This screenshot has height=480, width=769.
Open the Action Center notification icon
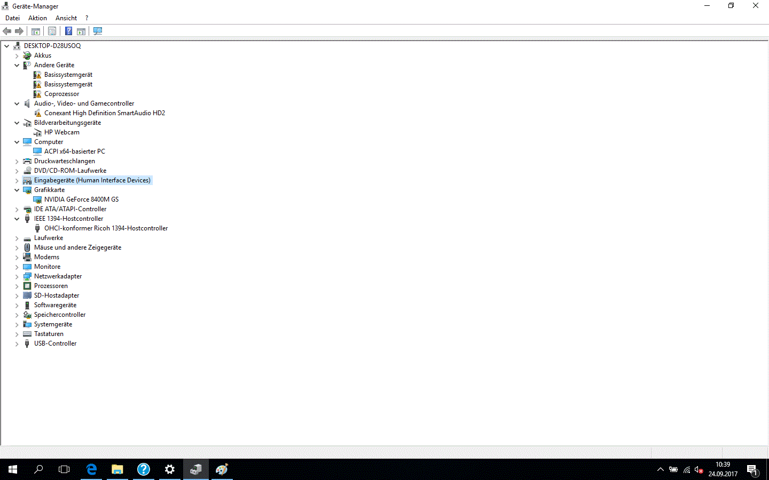click(x=752, y=470)
